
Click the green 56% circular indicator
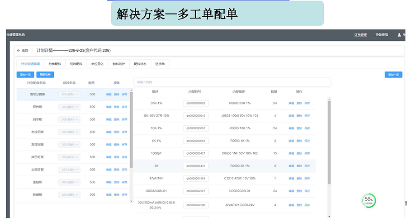pos(369,200)
